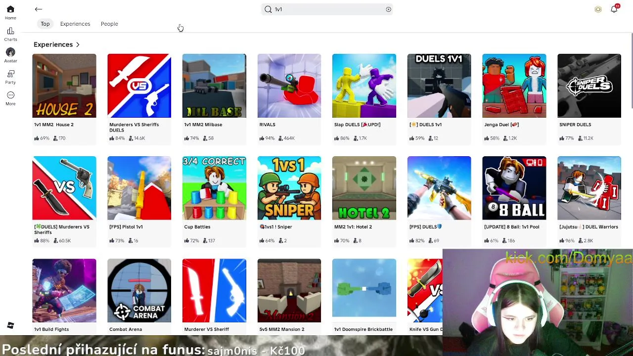This screenshot has height=356, width=633.
Task: Open the Combat Arena thumbnail
Action: 139,290
